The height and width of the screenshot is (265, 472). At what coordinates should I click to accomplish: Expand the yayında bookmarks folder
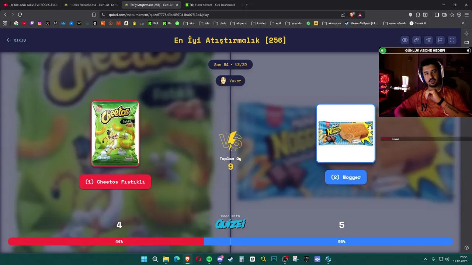pos(294,23)
